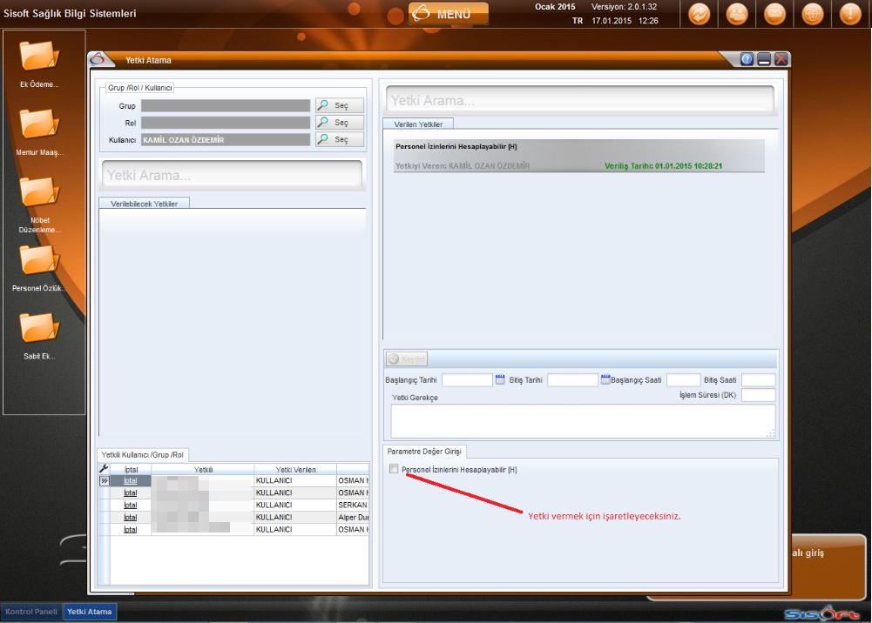Click the left Yetki Arama search field

pos(232,175)
